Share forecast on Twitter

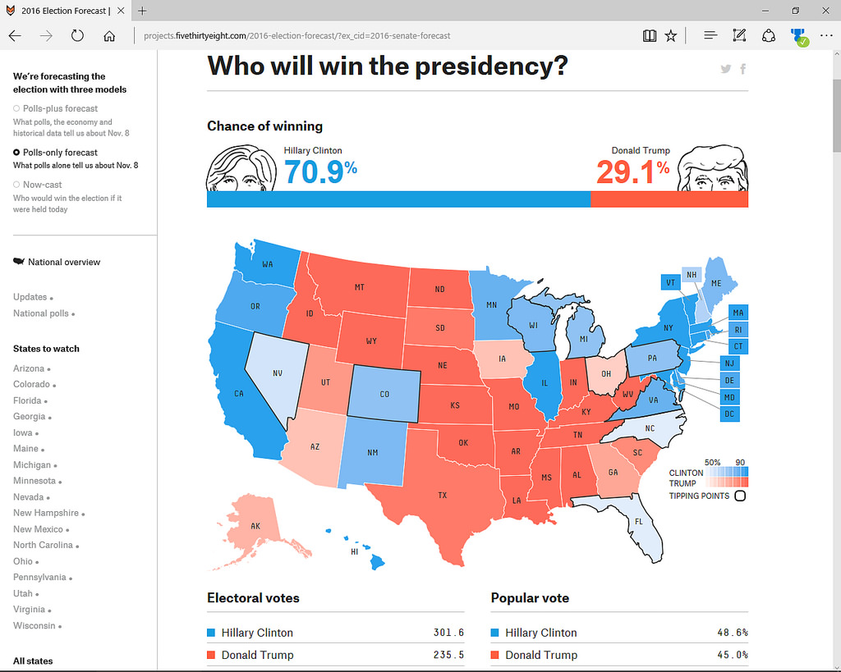pyautogui.click(x=726, y=69)
